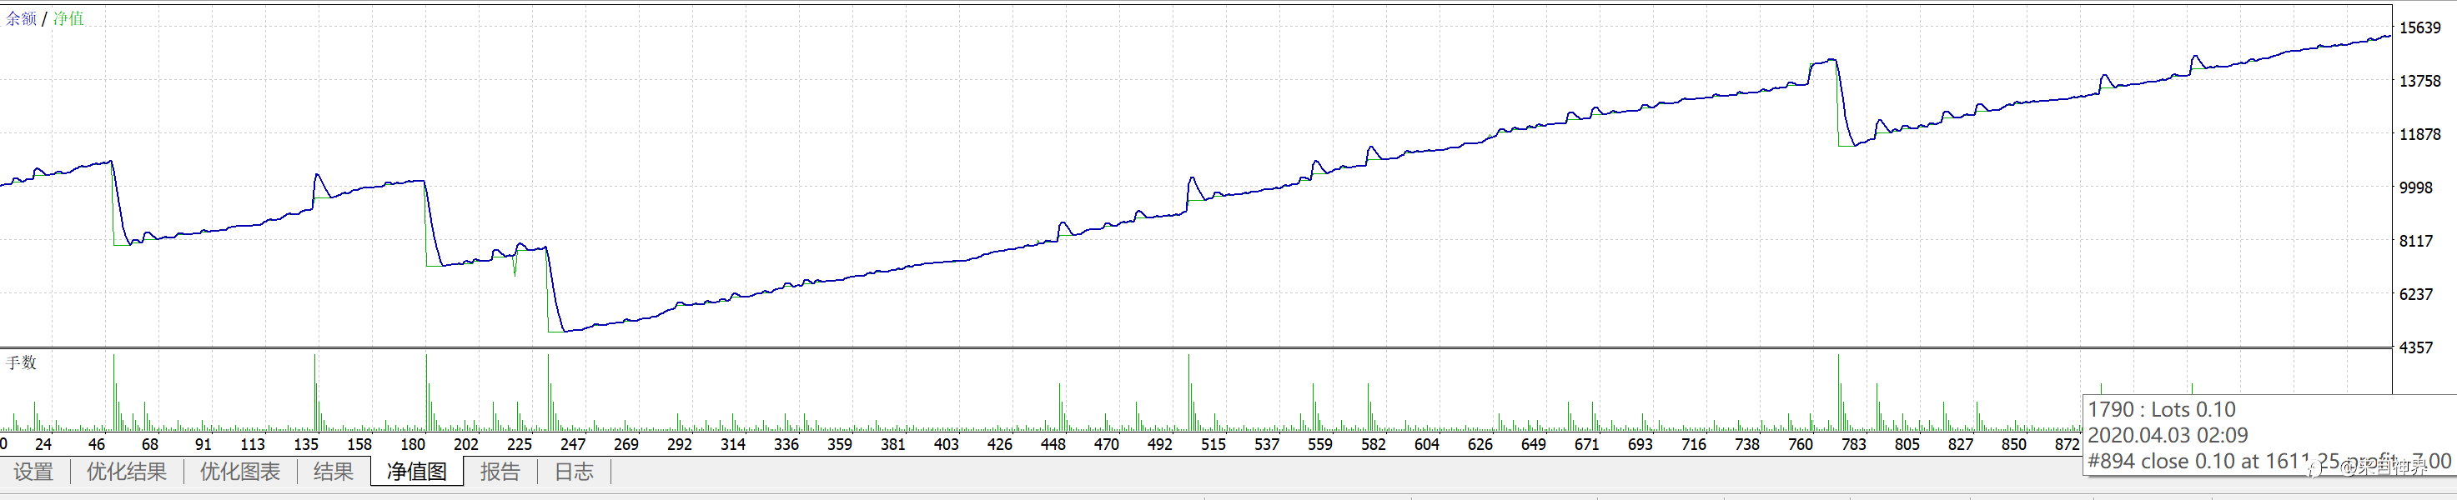This screenshot has width=2457, height=500.
Task: Click the 余额 legend label
Action: click(x=21, y=18)
